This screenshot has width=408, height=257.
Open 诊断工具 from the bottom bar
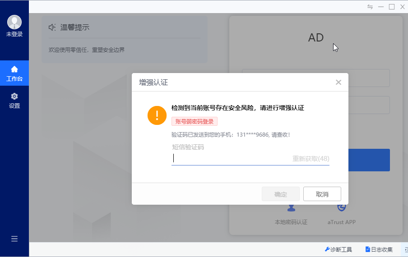coord(338,249)
